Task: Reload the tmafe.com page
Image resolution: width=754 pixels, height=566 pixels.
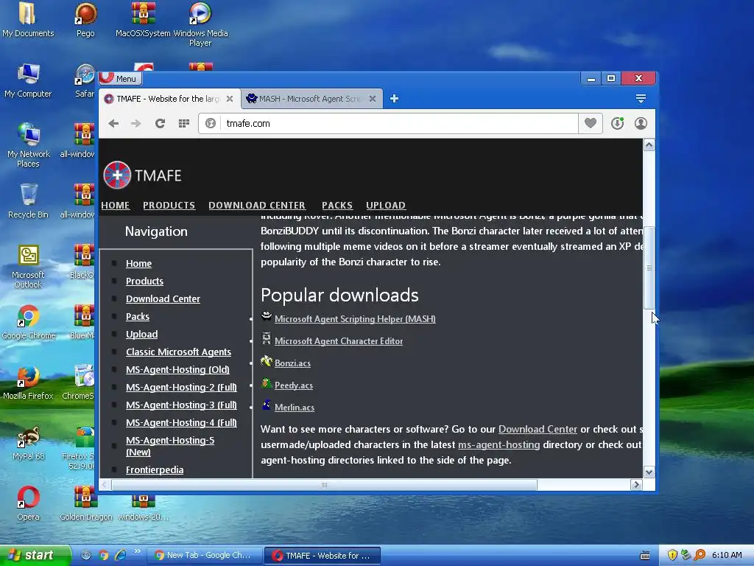Action: tap(160, 124)
